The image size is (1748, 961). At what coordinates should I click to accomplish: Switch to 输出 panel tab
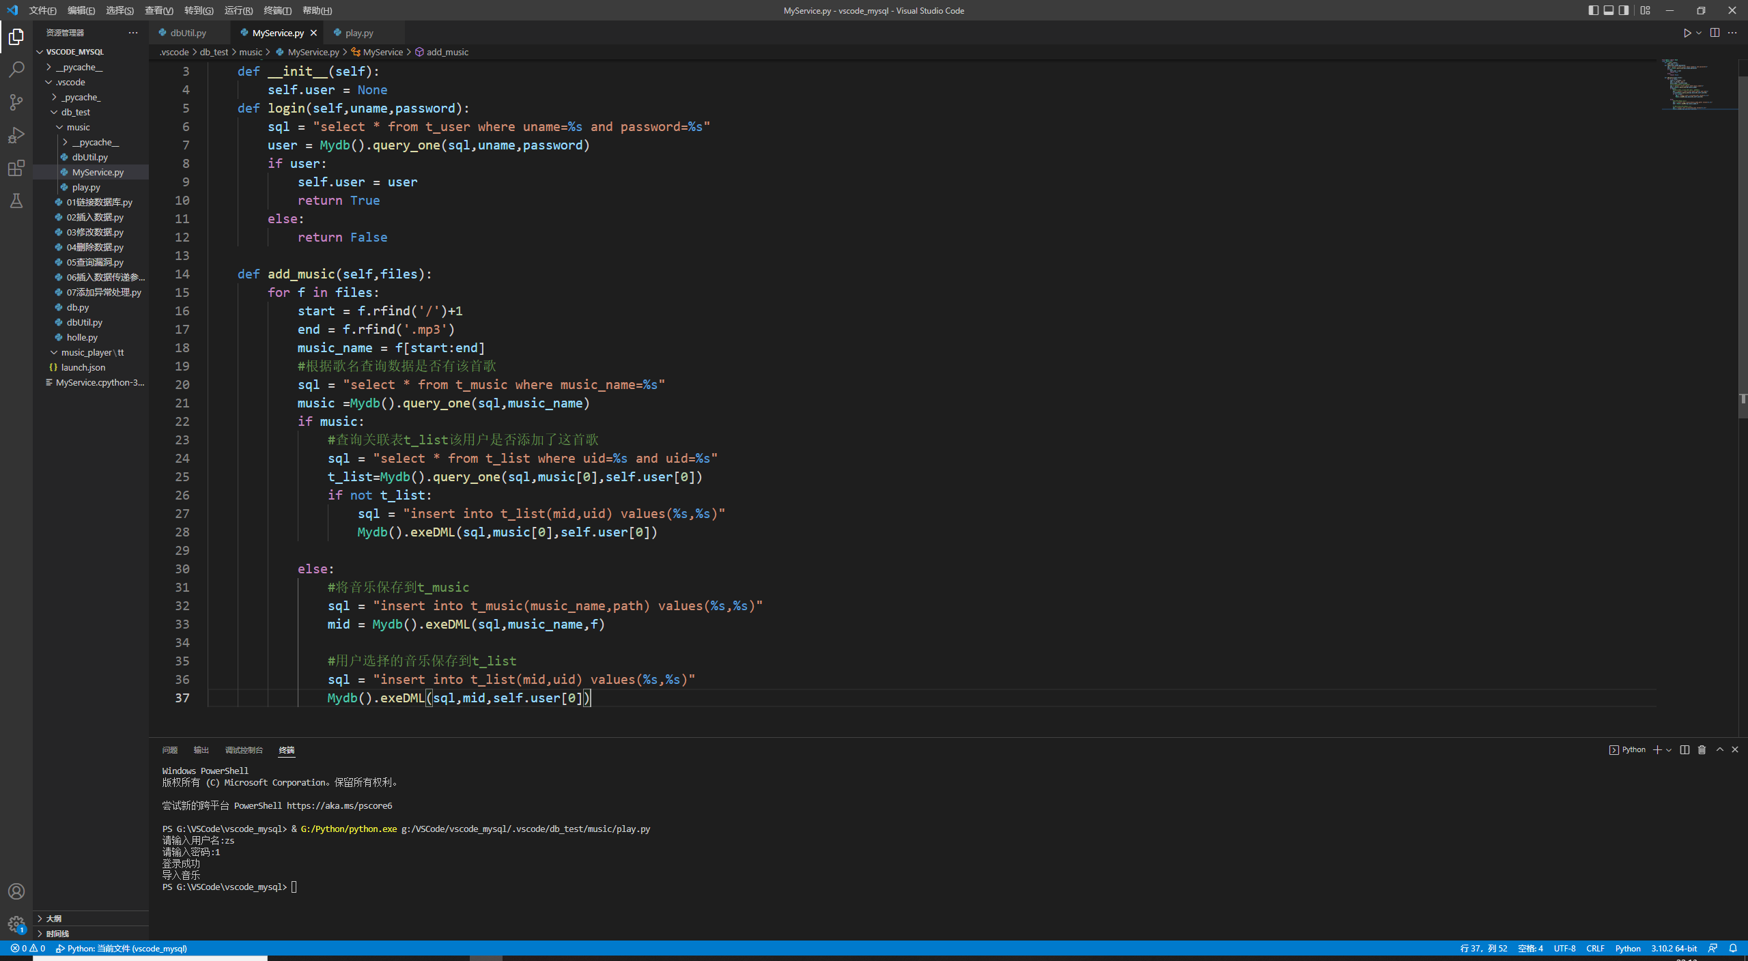[201, 750]
